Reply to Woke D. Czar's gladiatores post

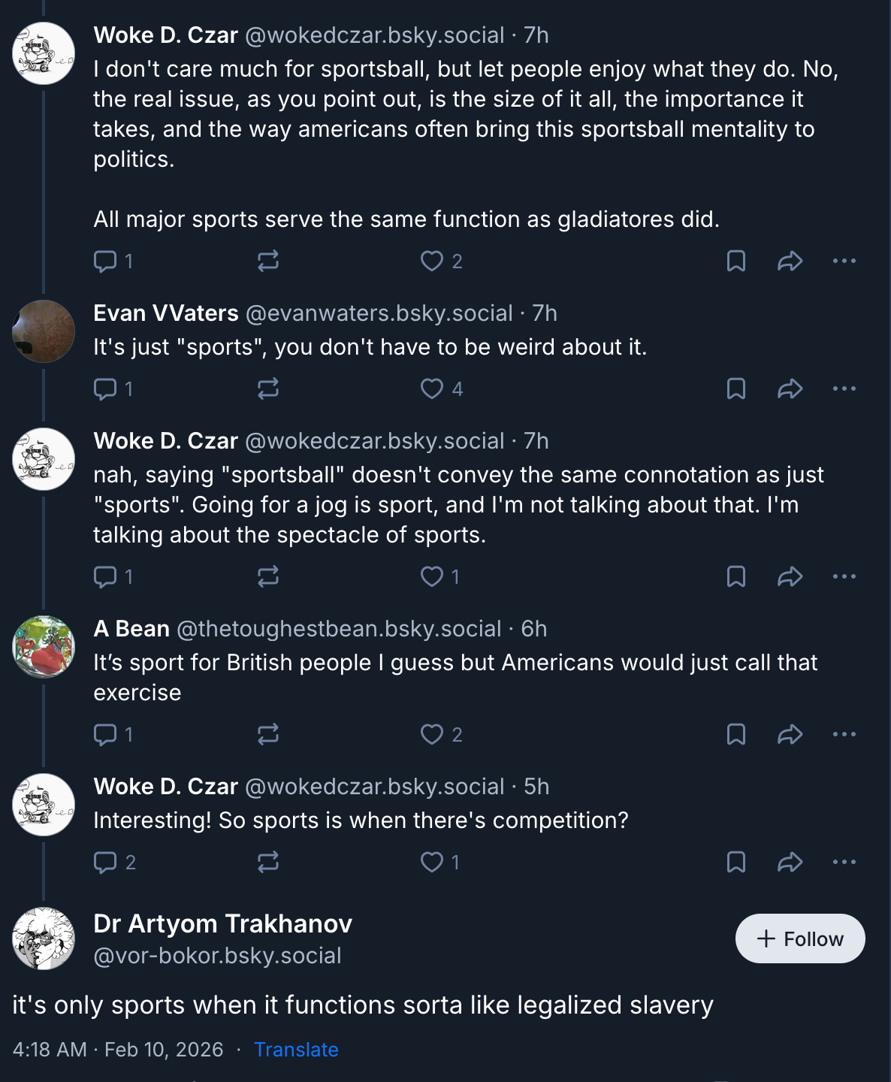(105, 261)
